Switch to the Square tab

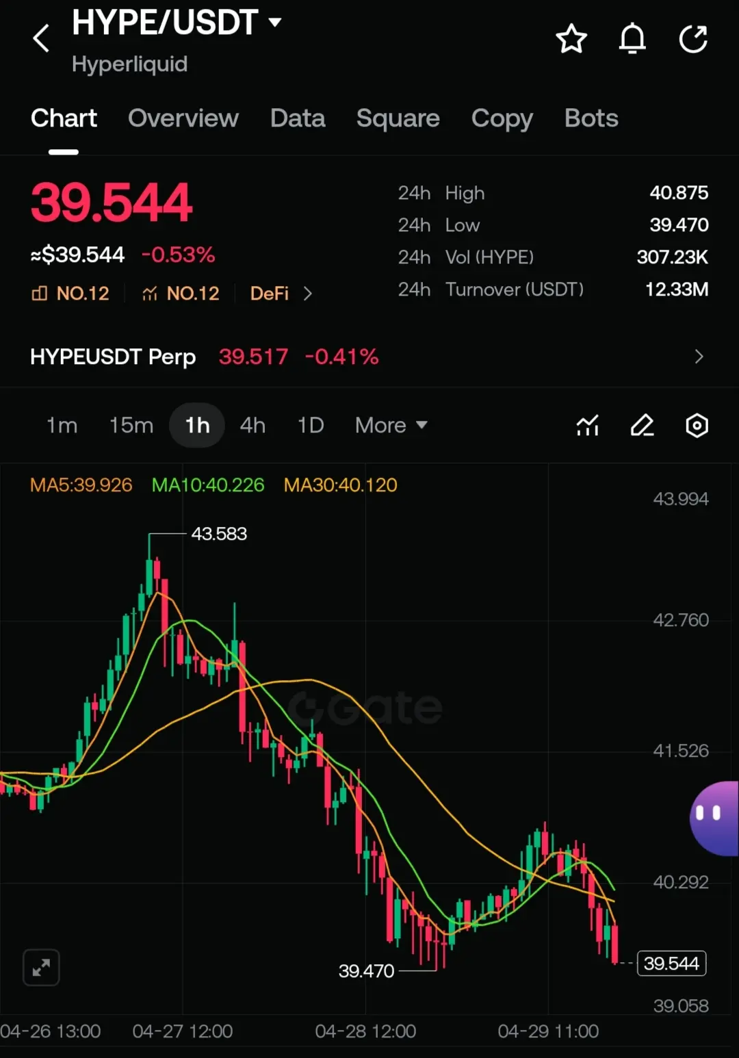click(x=398, y=118)
